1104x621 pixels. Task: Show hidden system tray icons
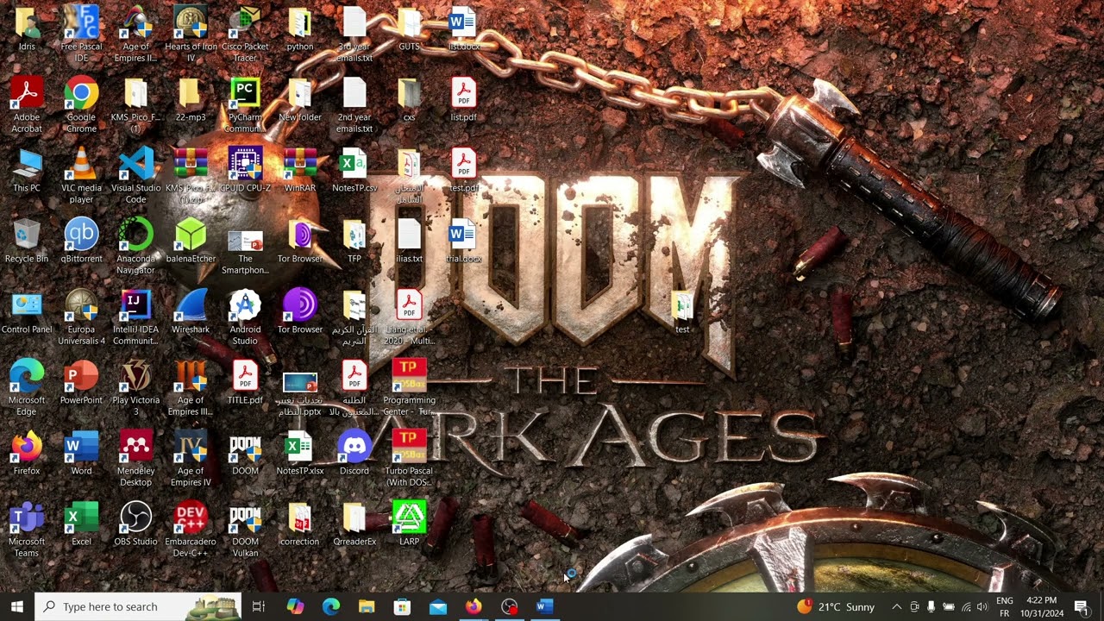tap(896, 607)
